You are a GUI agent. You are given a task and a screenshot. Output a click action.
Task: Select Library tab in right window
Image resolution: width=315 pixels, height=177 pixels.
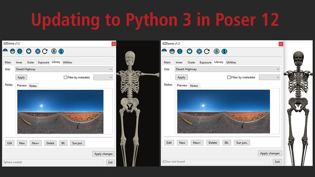pos(219,62)
